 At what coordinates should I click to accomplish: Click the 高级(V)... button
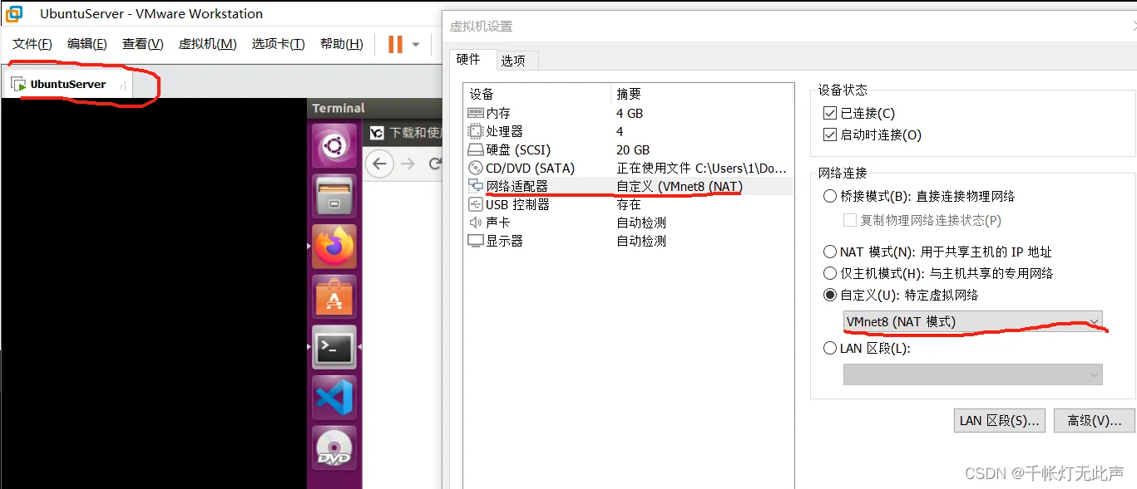click(x=1094, y=421)
